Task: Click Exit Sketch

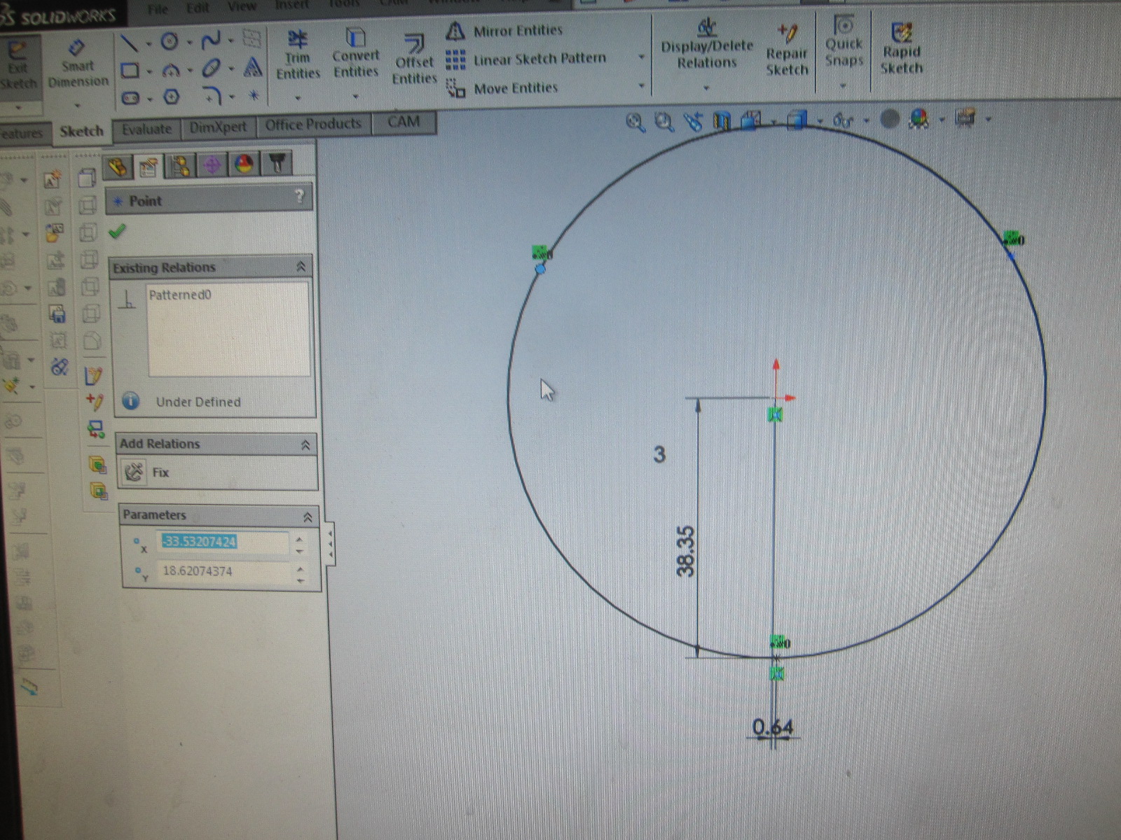Action: [18, 66]
